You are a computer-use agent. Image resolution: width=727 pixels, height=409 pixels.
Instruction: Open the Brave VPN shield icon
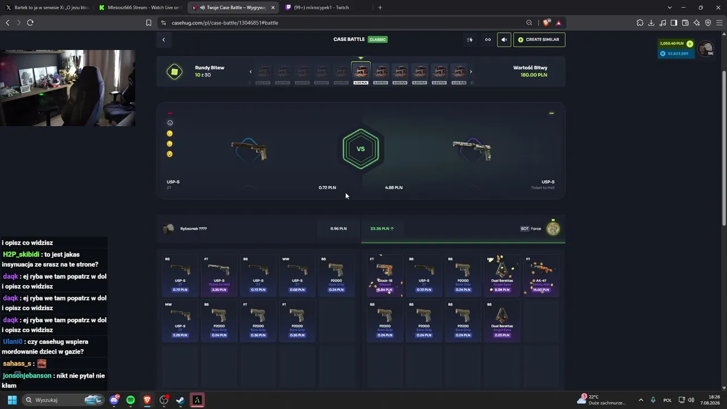(708, 23)
